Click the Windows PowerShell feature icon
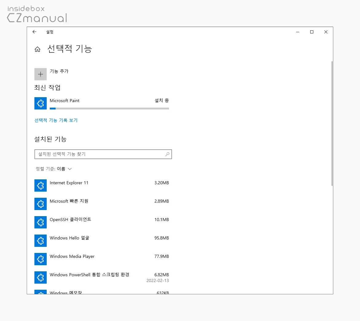The height and width of the screenshot is (321, 360). [x=41, y=277]
